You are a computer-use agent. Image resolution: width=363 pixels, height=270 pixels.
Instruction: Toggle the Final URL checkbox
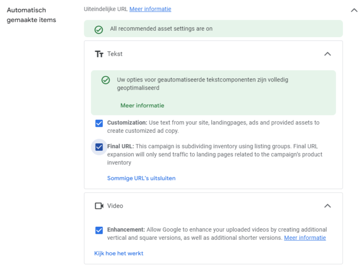[99, 147]
